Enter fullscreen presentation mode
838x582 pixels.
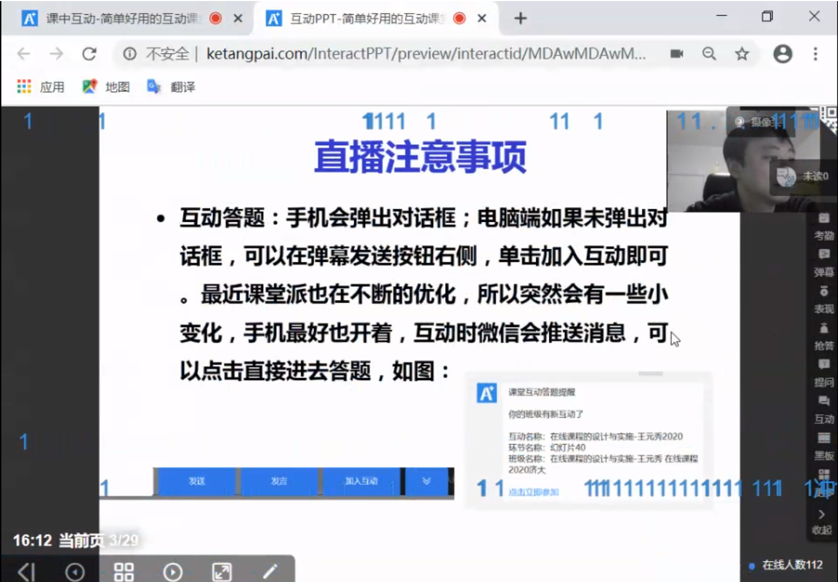tap(222, 571)
